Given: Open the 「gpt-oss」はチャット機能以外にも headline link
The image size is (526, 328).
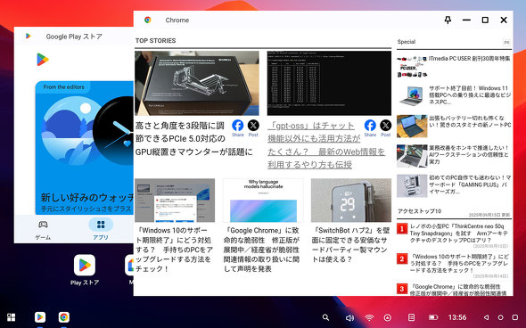Looking at the screenshot, I should (x=326, y=145).
